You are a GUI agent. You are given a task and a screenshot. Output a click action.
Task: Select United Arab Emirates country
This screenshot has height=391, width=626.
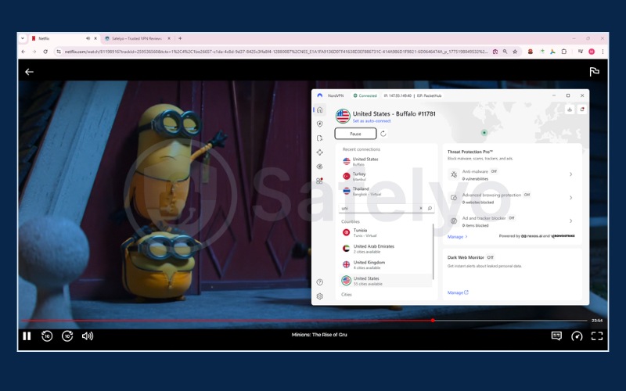click(x=385, y=249)
